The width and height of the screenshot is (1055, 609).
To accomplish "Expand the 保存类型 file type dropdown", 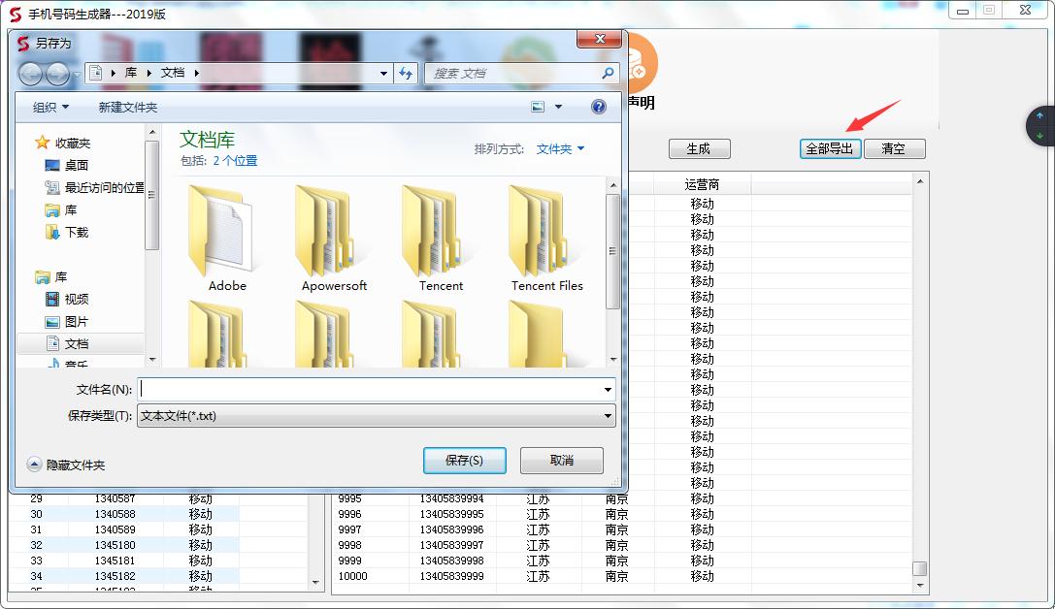I will (608, 416).
